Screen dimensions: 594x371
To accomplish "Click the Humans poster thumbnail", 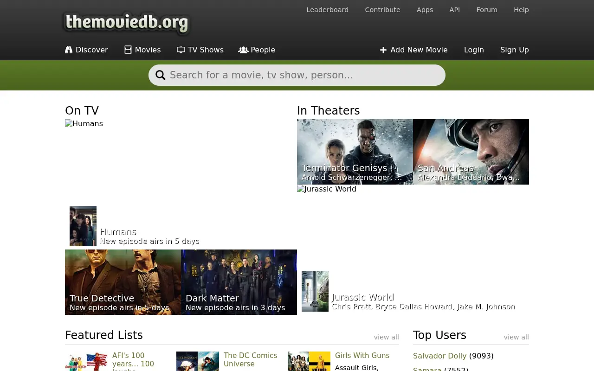I will click(83, 226).
